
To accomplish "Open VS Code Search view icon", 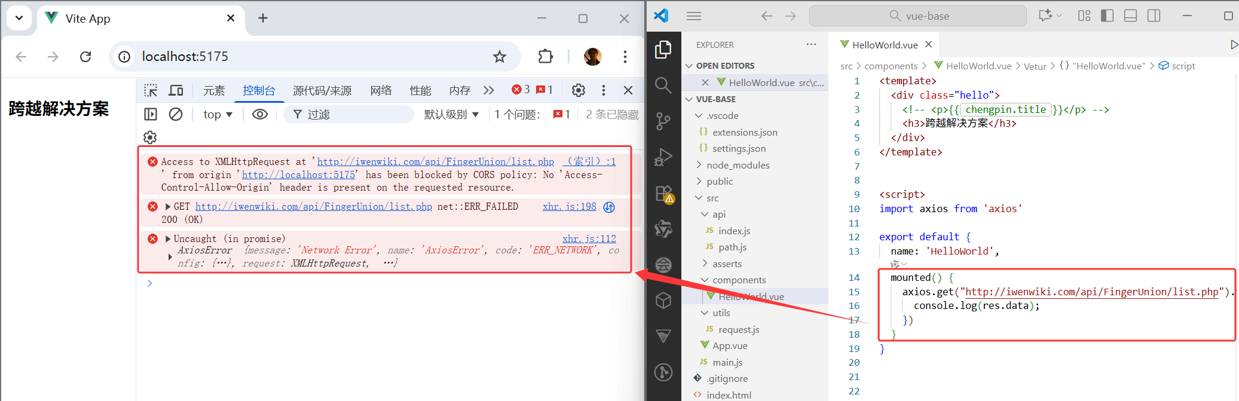I will (x=663, y=85).
